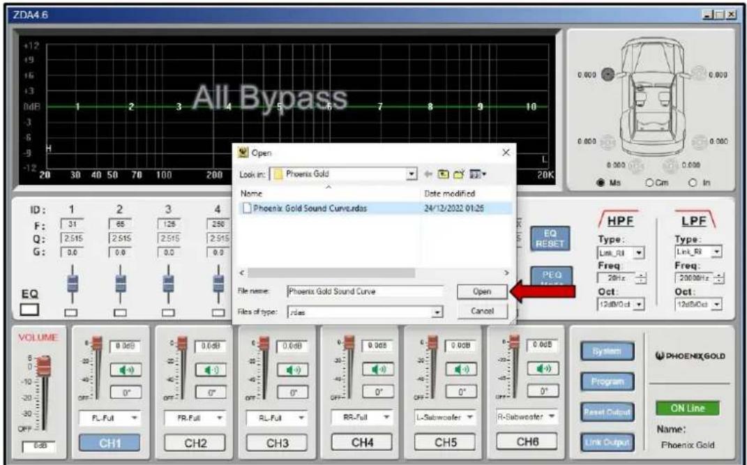The image size is (747, 465).
Task: Adjust the master VOLUME fader
Action: click(44, 367)
